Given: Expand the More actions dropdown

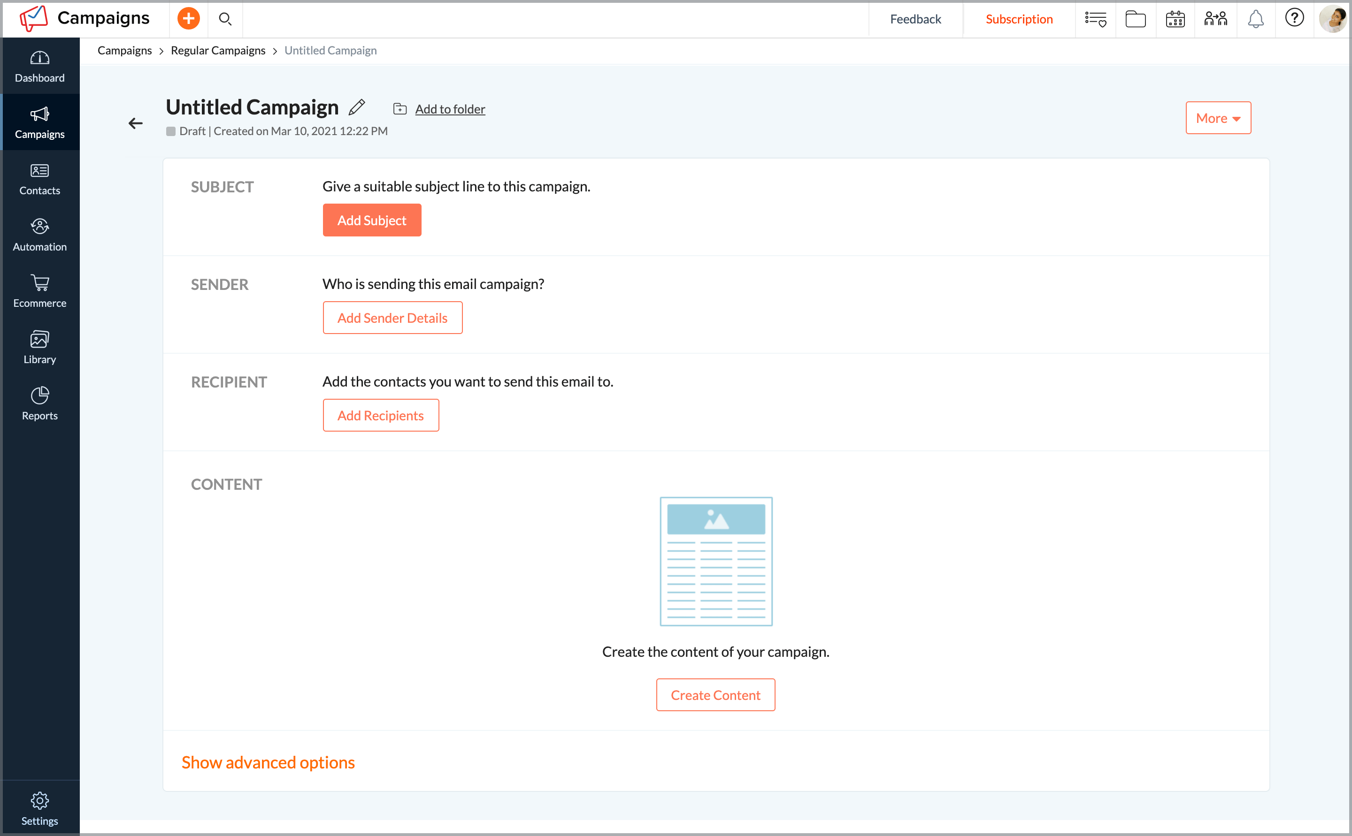Looking at the screenshot, I should [x=1218, y=118].
